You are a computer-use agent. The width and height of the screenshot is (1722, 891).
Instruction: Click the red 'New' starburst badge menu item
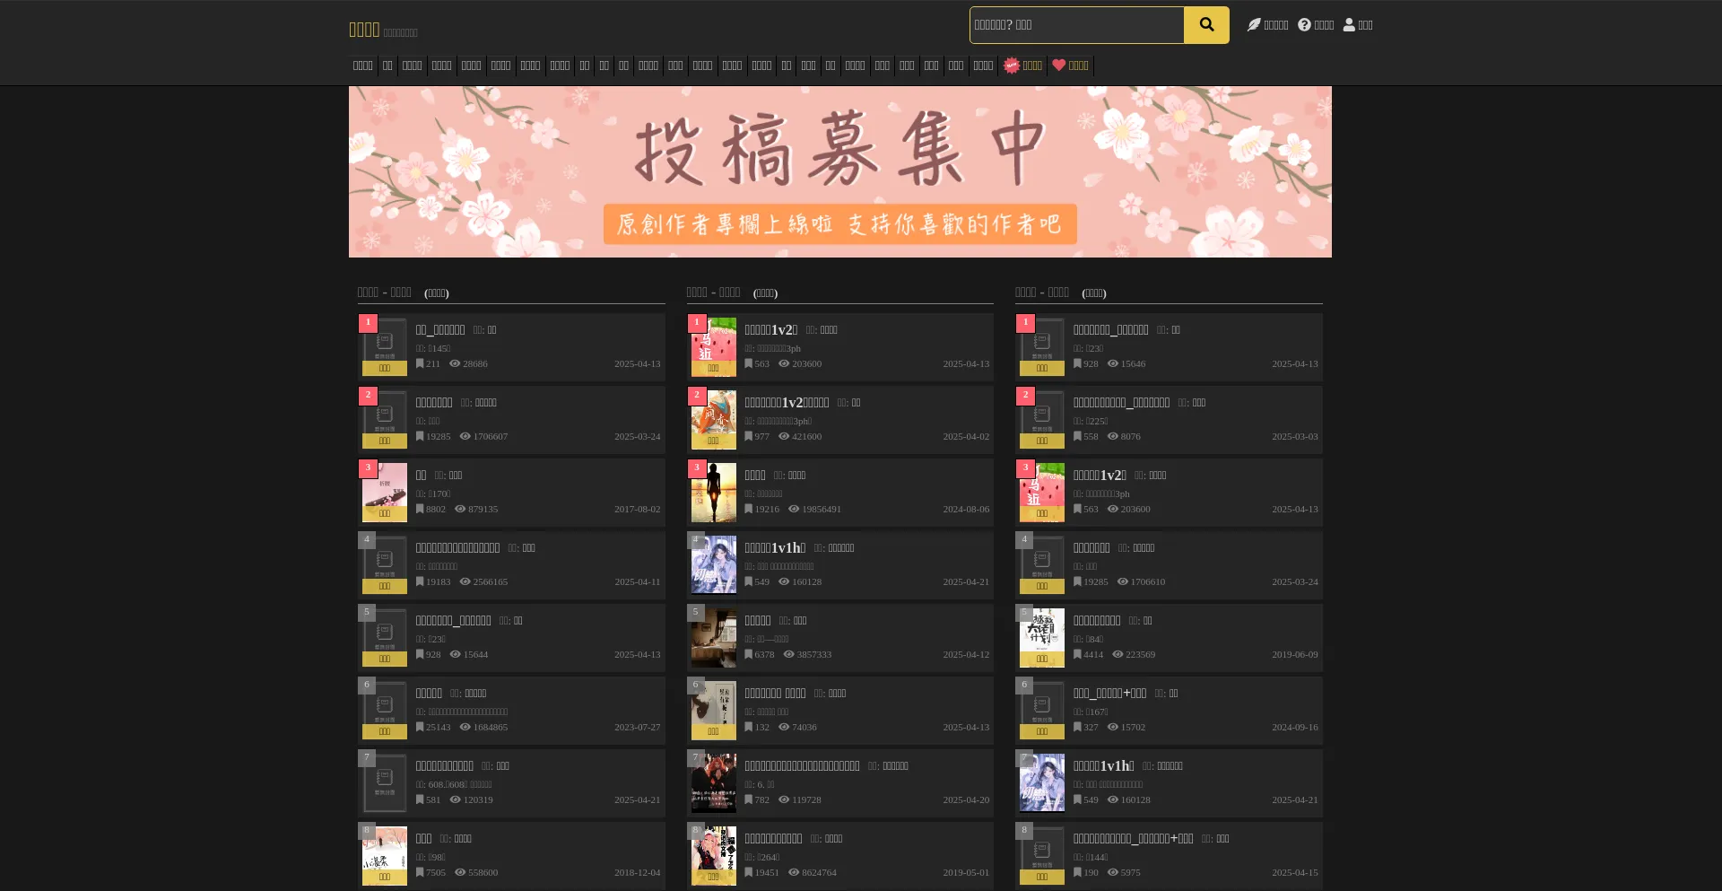[x=1012, y=66]
